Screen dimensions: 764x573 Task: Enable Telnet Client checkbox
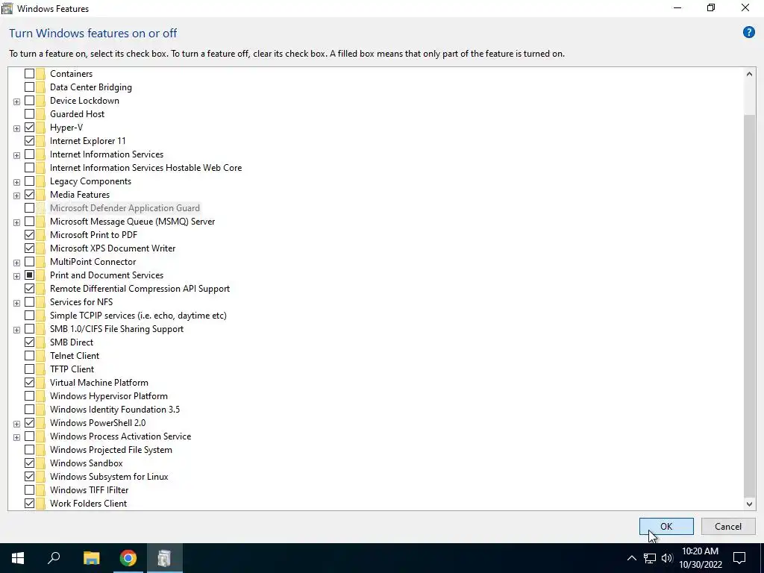(29, 356)
